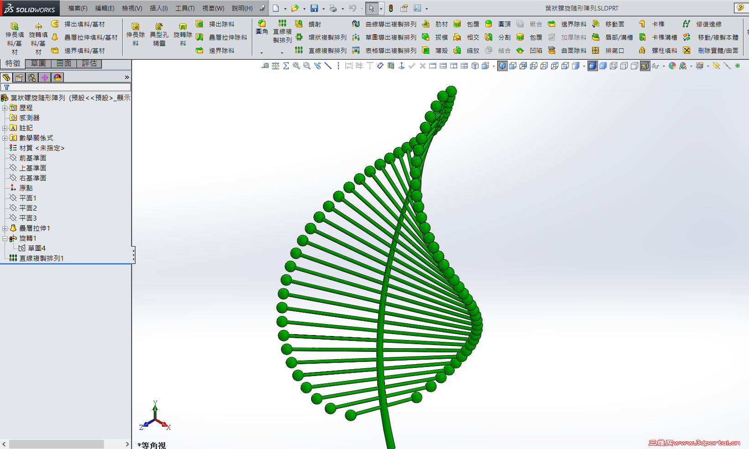This screenshot has width=749, height=449.
Task: Select the 邊界填料/基材 boundary boss tool
Action: 78,51
